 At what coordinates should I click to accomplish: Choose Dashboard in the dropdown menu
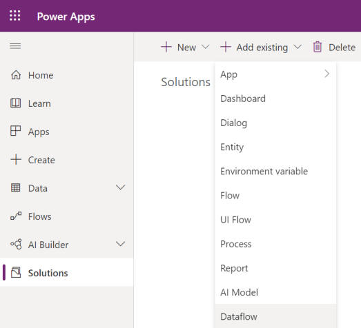275,99
